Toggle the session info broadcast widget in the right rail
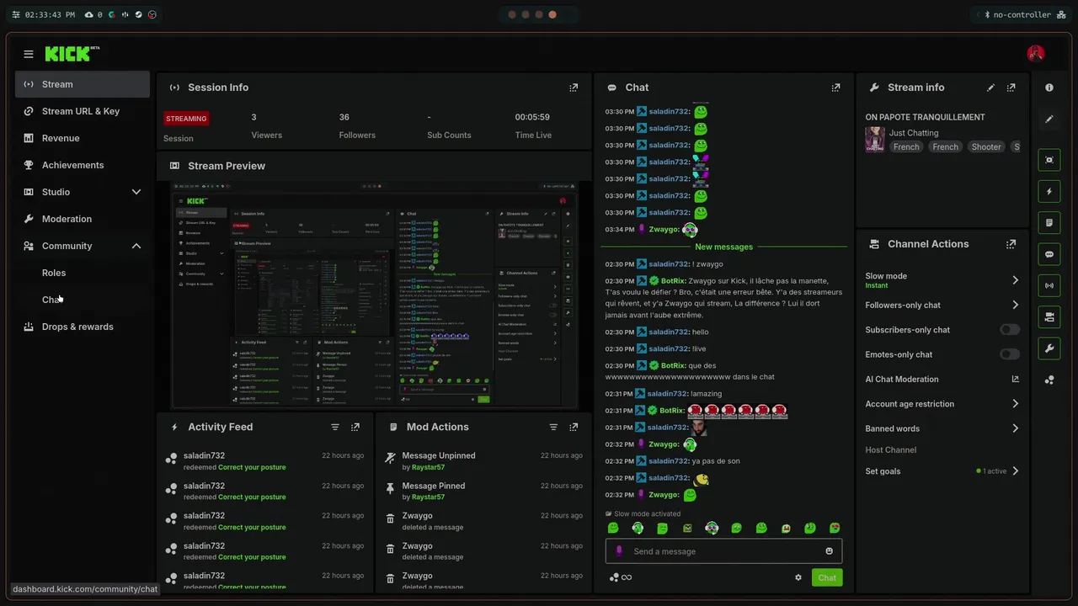Screen dimensions: 1078x606 (x=1049, y=285)
